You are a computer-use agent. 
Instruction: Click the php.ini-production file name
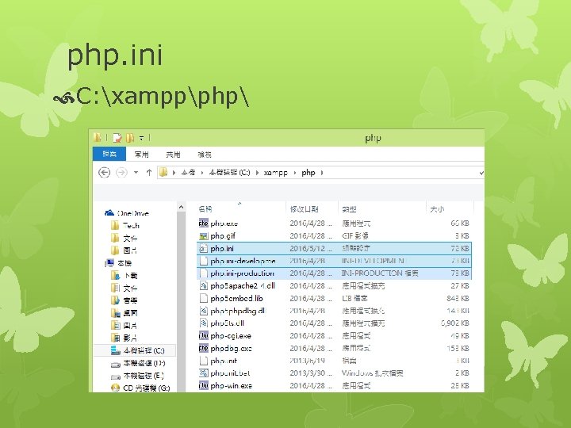coord(242,273)
